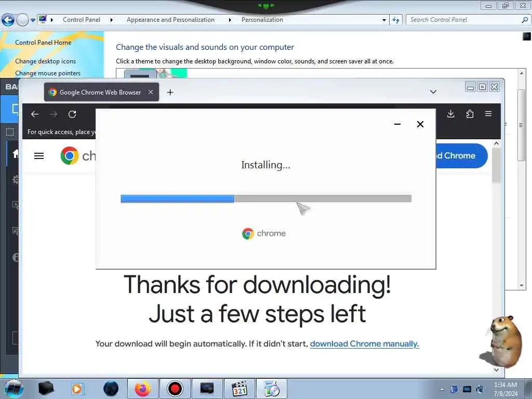Open the Chrome page hamburger menu

[x=39, y=156]
